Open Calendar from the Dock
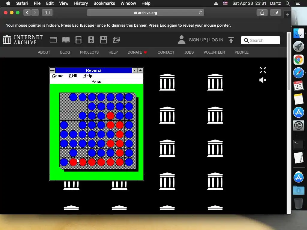This screenshot has width=307, height=230. (298, 86)
